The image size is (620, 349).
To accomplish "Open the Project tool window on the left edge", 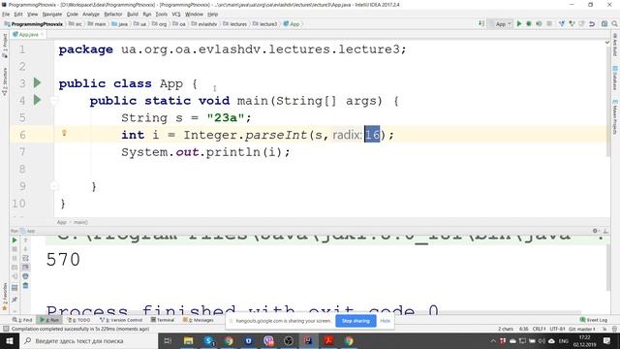I will 5,46.
